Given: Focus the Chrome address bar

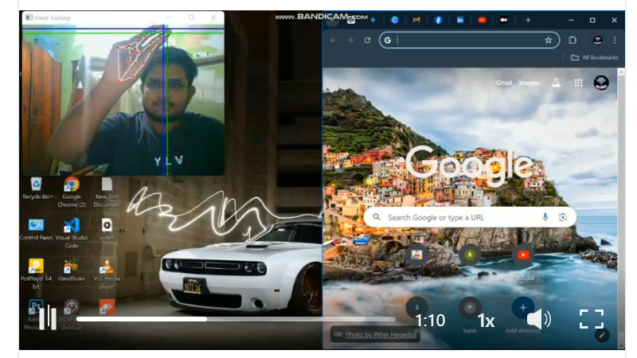Looking at the screenshot, I should pos(469,41).
